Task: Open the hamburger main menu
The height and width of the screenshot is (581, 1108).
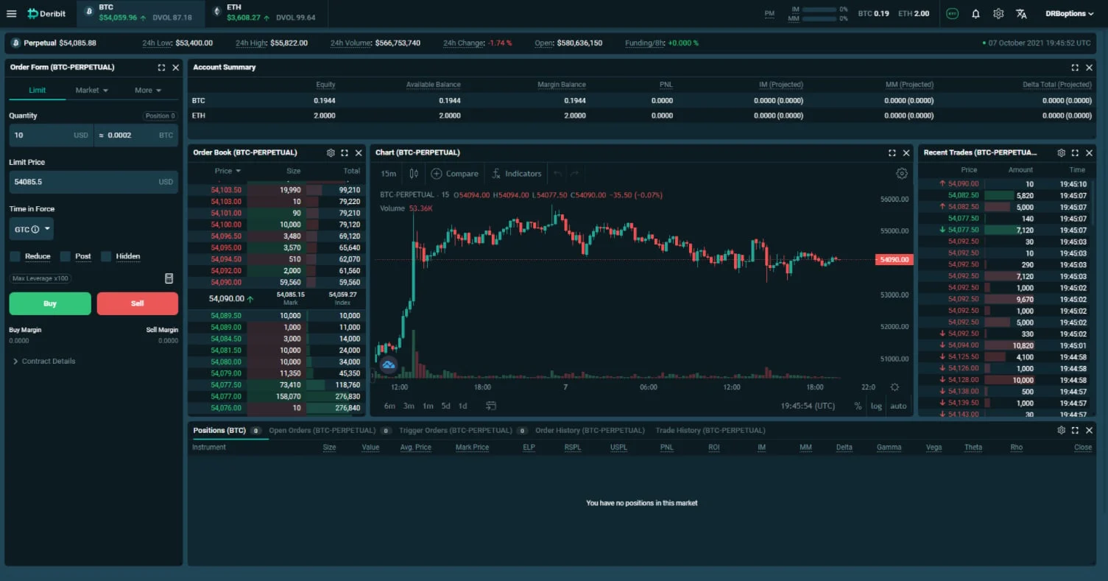Action: tap(11, 13)
